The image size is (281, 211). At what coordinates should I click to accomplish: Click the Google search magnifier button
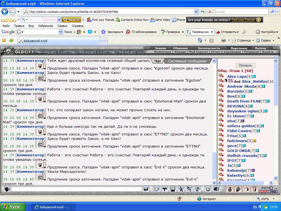click(x=272, y=12)
